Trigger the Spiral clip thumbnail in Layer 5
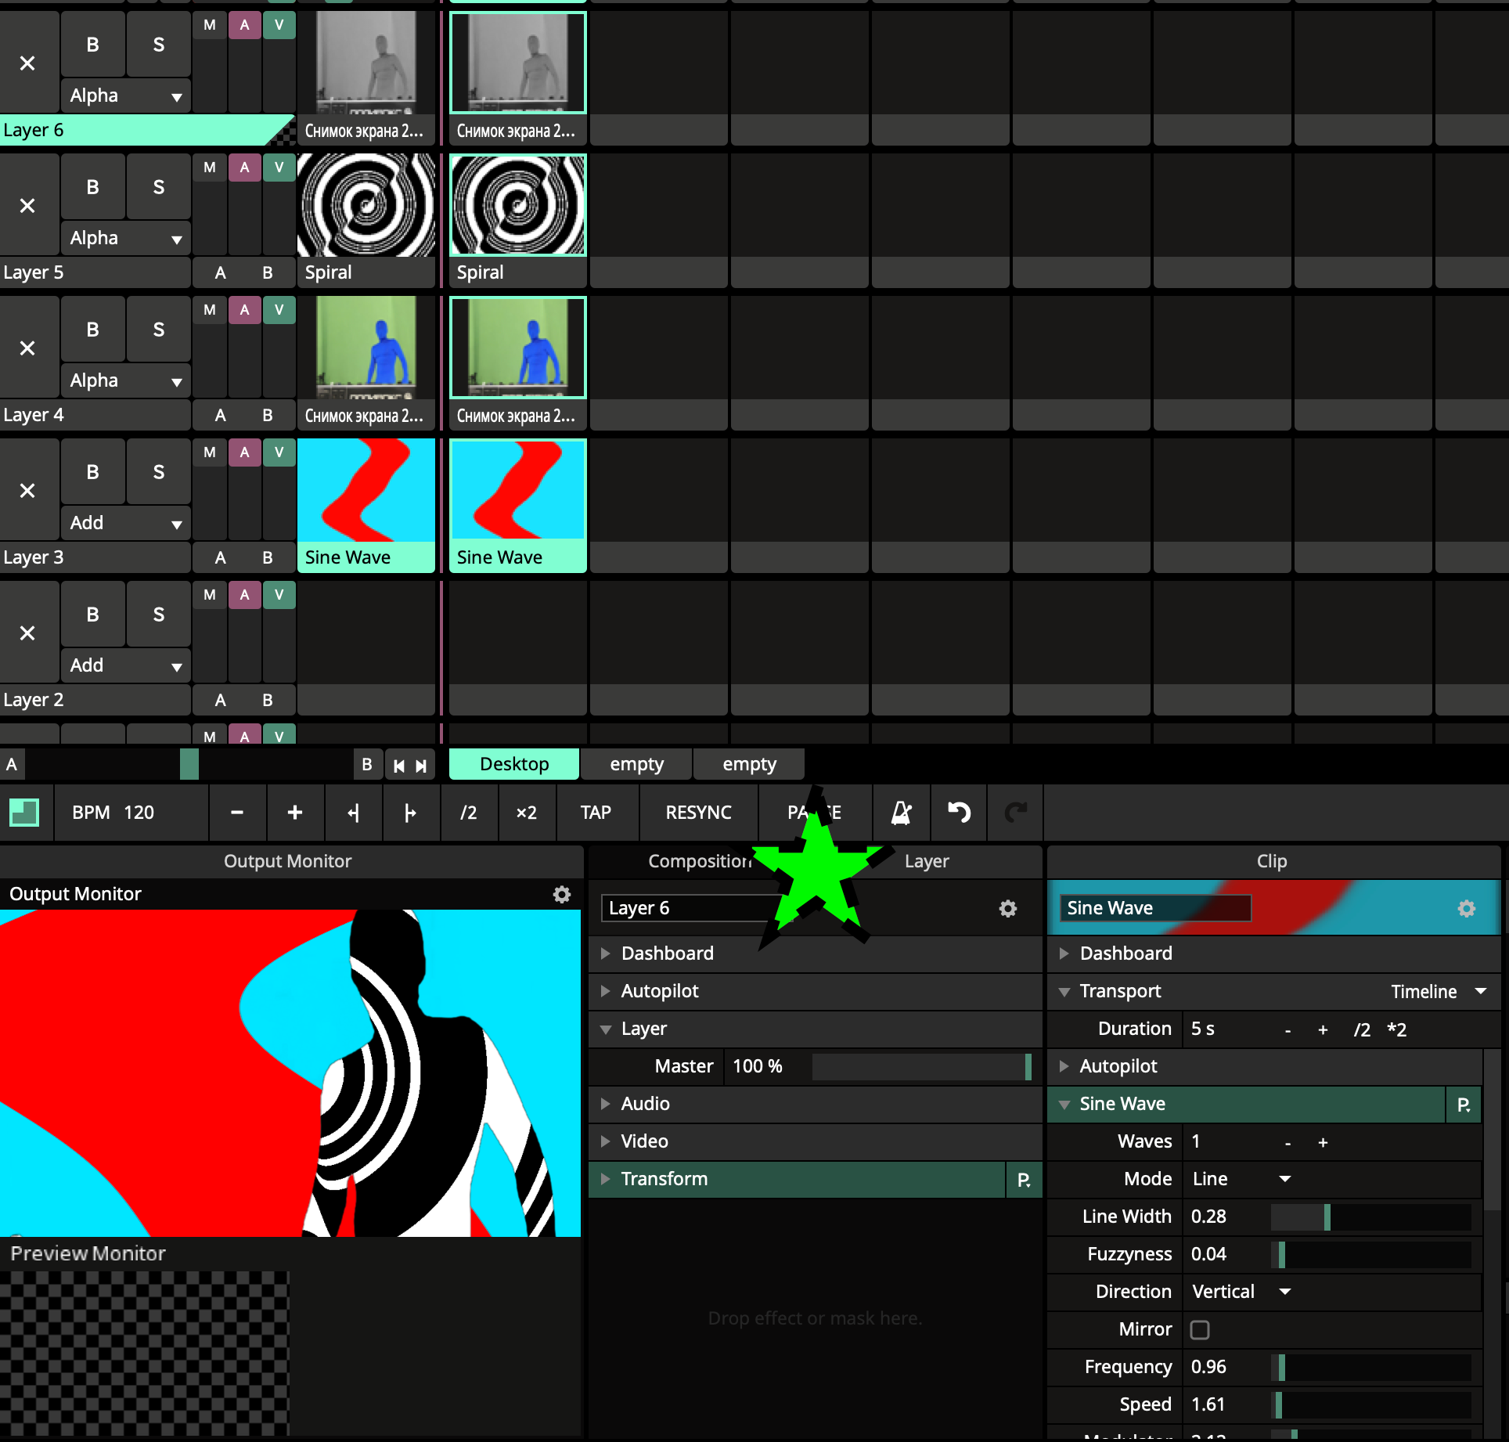This screenshot has height=1442, width=1509. (x=366, y=205)
